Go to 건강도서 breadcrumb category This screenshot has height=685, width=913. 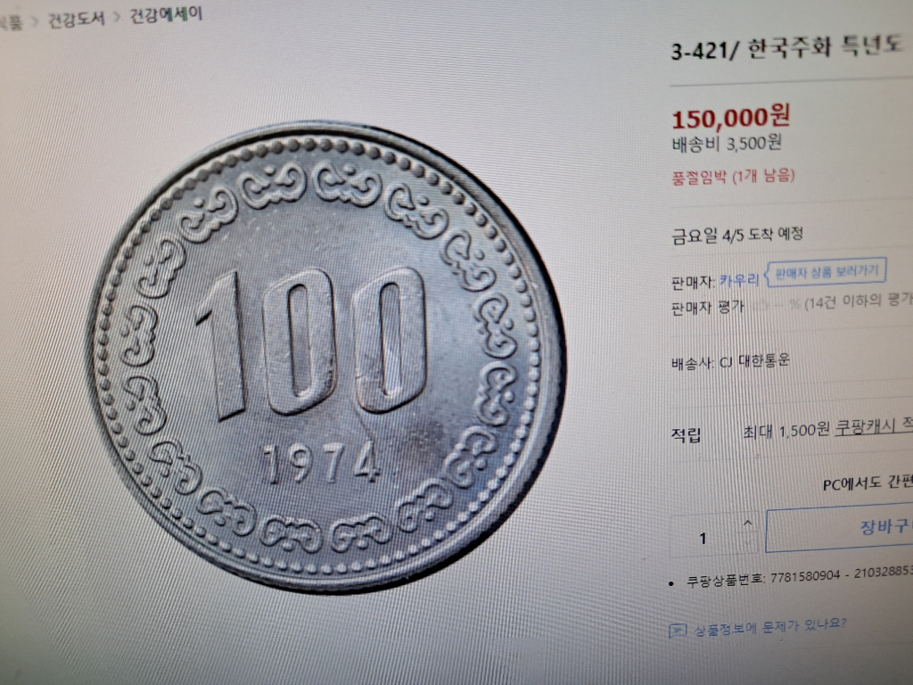point(76,20)
